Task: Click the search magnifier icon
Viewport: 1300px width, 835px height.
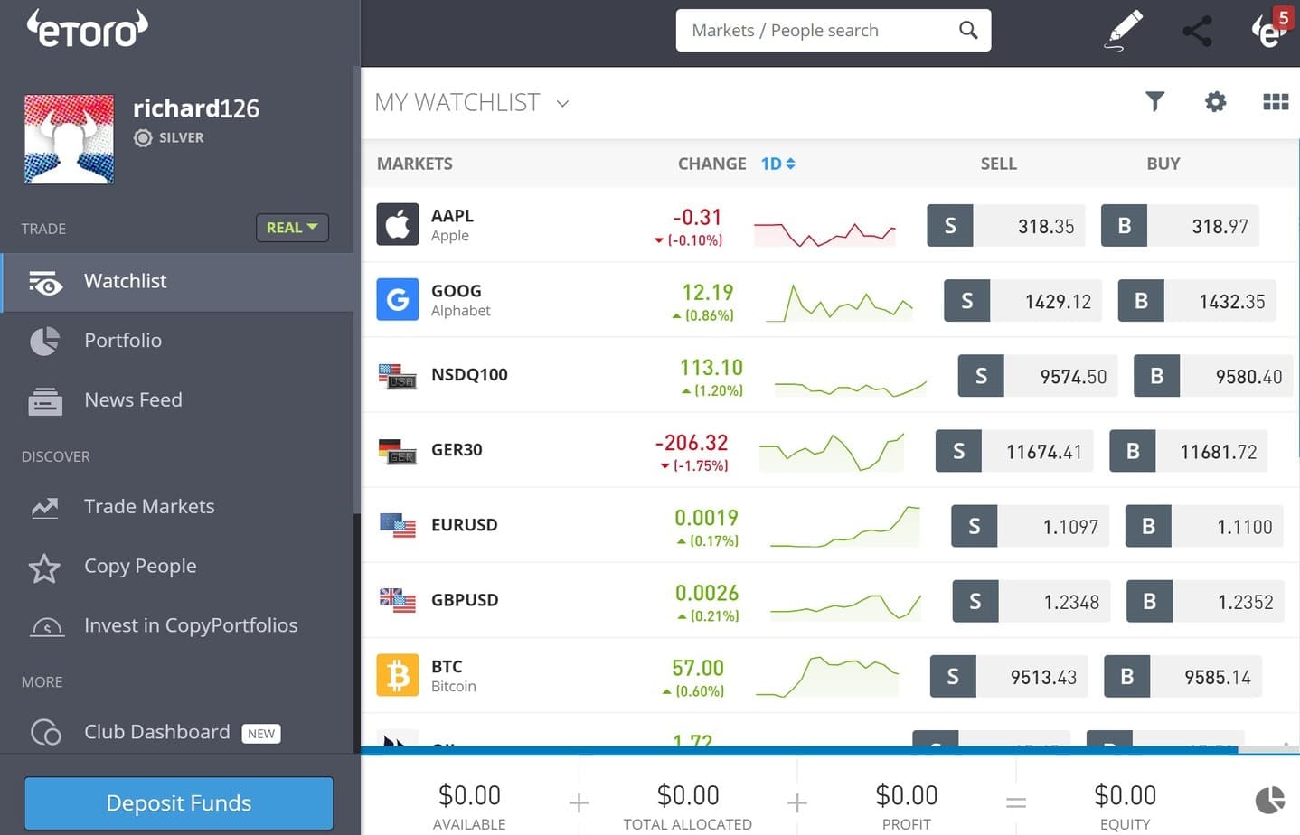Action: click(x=968, y=31)
